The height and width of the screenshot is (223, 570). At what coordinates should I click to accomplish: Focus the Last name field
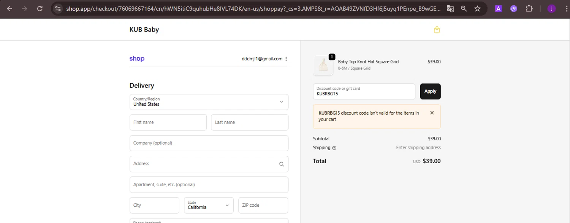coord(250,122)
